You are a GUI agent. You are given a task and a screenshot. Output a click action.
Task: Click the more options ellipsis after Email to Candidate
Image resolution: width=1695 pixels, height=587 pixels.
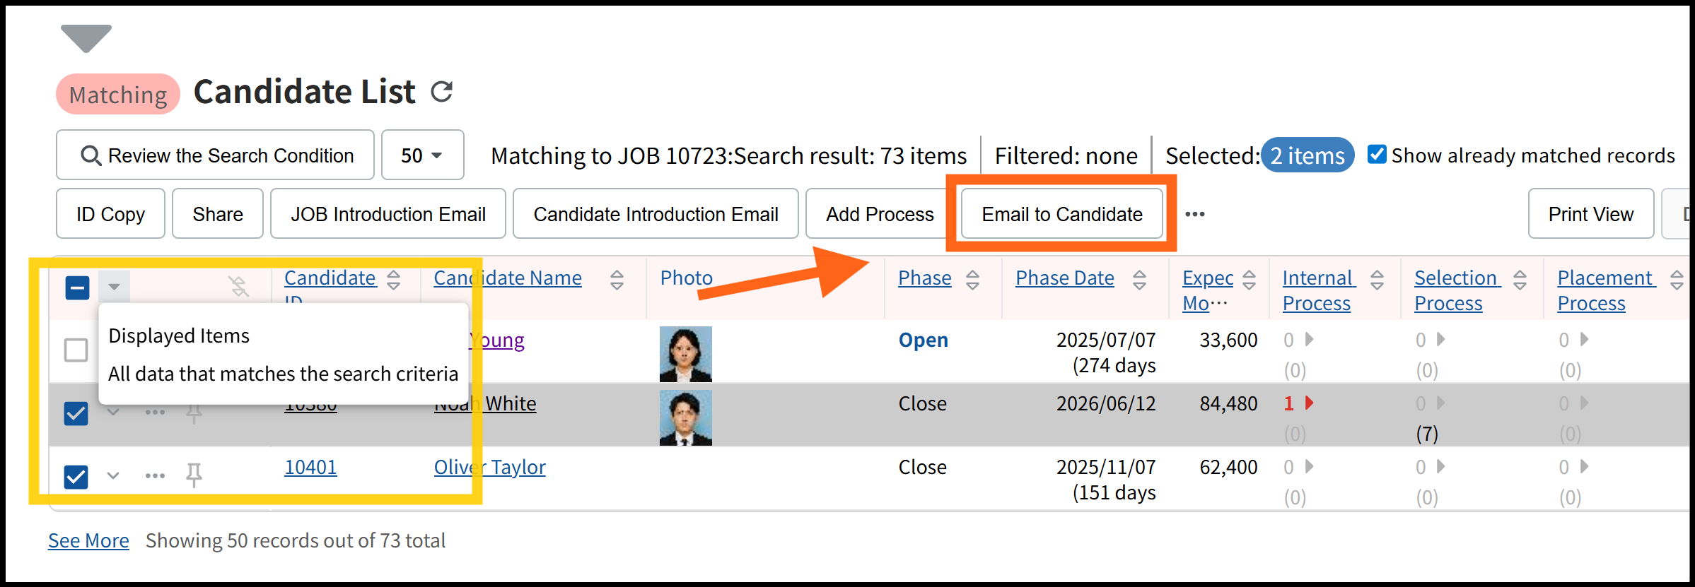click(1194, 214)
